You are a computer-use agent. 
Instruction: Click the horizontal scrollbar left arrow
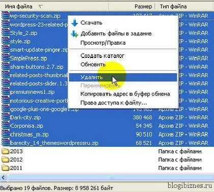[4, 177]
